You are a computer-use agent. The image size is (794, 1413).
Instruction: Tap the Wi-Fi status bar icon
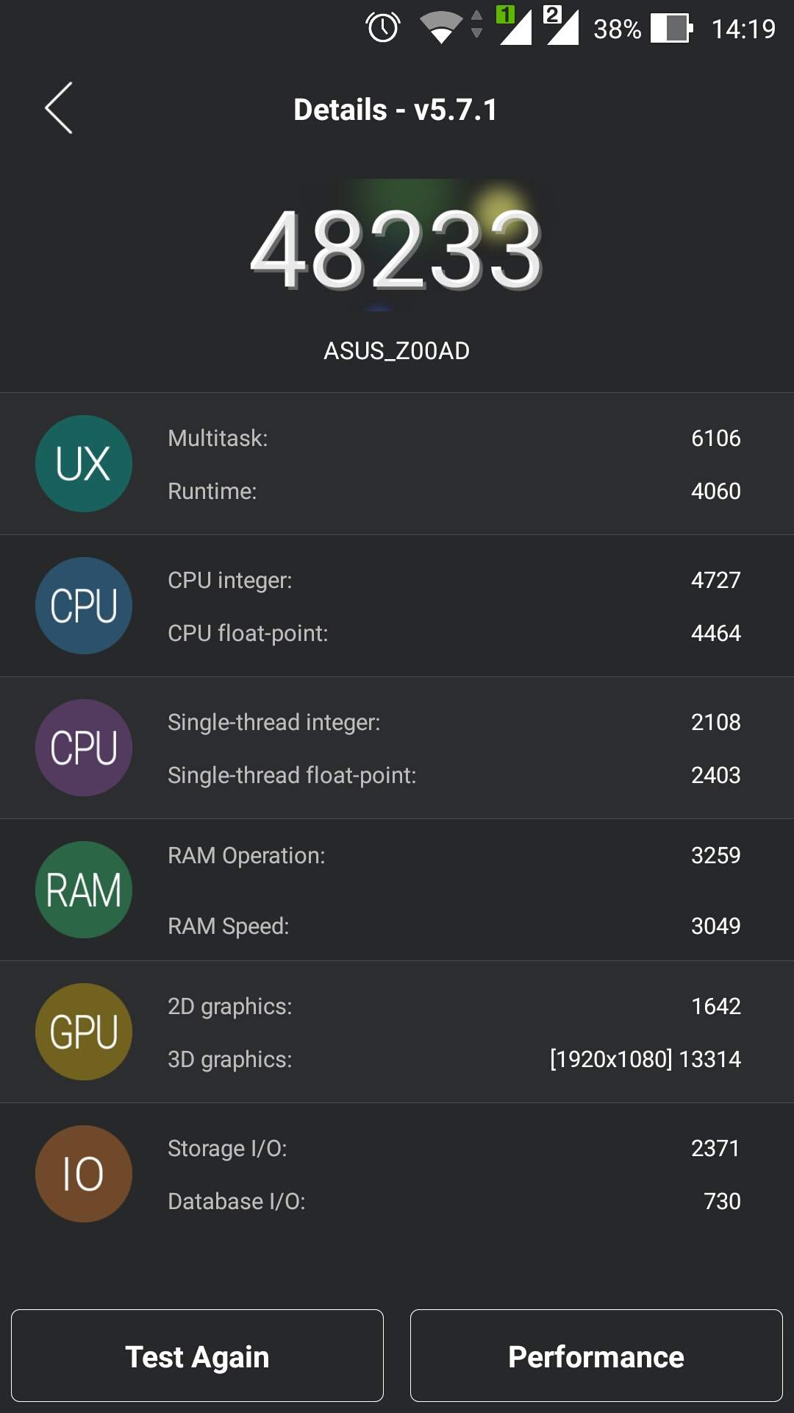click(441, 28)
